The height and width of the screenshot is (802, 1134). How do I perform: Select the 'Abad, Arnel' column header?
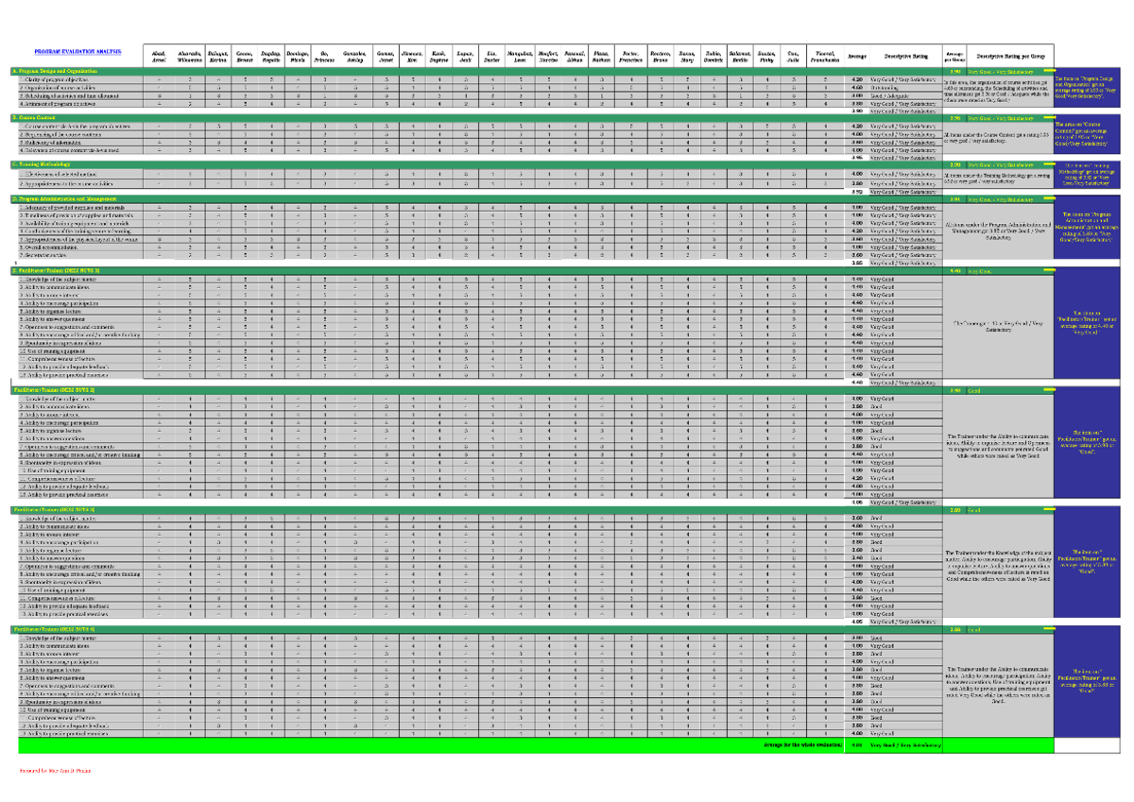[159, 55]
